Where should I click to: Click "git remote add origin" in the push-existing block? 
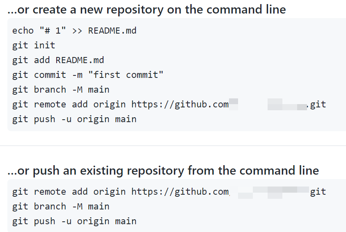[69, 191]
